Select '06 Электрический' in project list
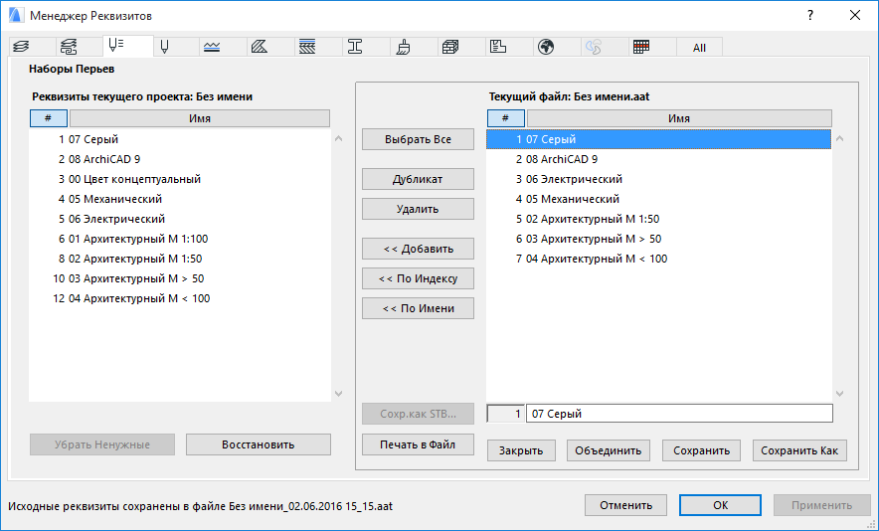The width and height of the screenshot is (879, 531). [180, 219]
